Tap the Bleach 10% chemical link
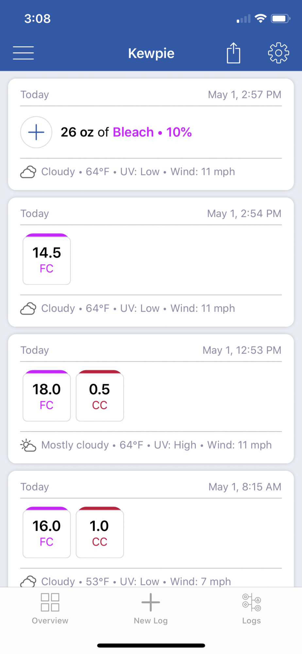The image size is (302, 654). pos(152,132)
